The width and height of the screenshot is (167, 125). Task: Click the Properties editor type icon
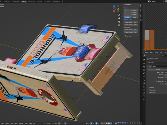point(145,56)
